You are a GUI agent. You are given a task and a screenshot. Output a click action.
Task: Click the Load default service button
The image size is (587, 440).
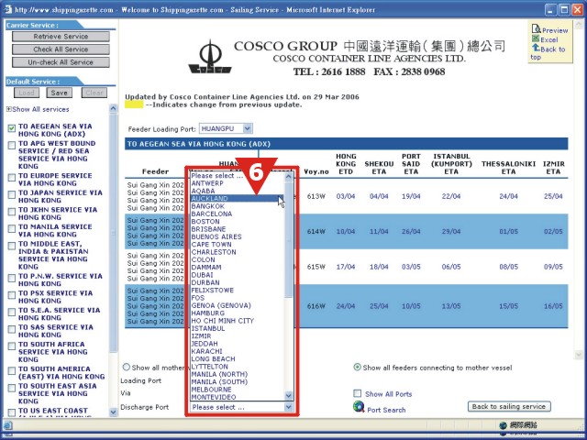[27, 93]
